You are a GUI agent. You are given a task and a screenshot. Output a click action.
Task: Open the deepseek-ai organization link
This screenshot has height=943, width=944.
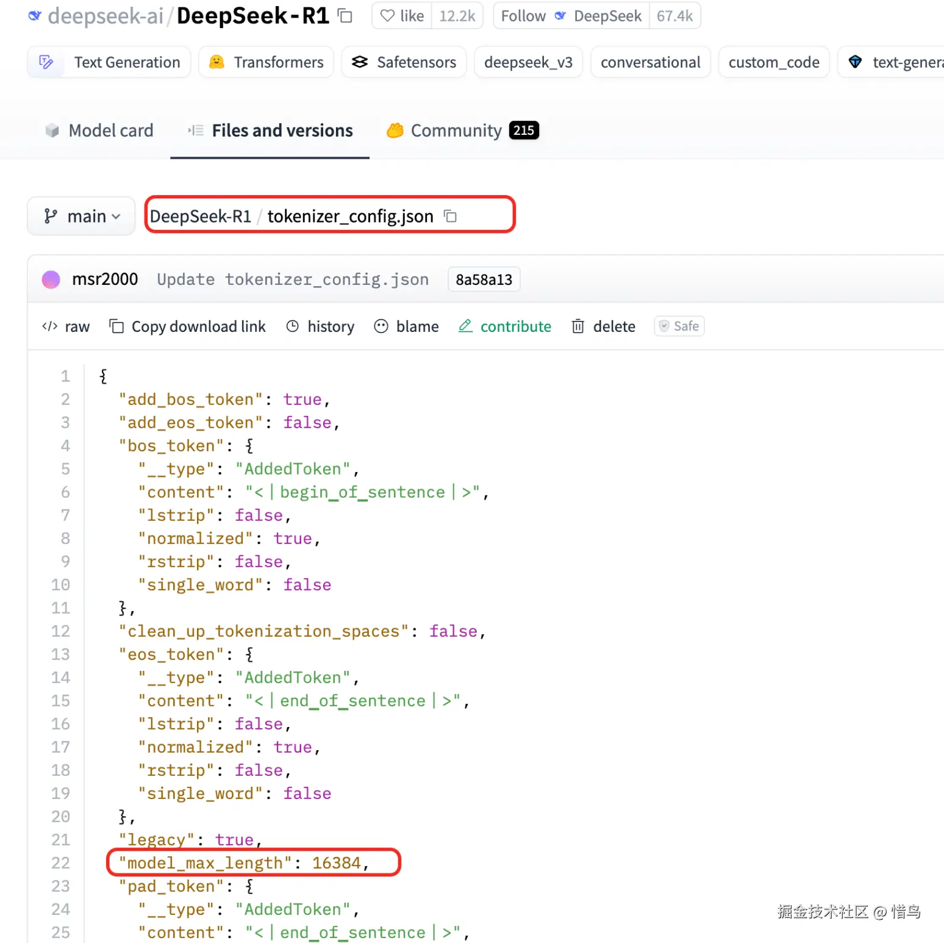tap(105, 16)
